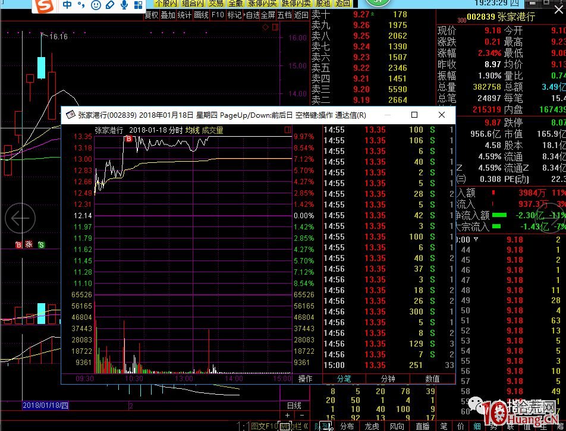Maximize the intraday popup window
This screenshot has width=566, height=431.
click(414, 115)
